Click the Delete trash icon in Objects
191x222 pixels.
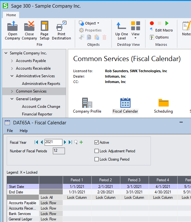104,37
